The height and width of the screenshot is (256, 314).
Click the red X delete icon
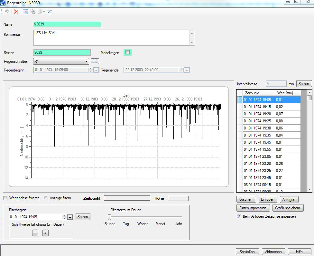(16, 12)
